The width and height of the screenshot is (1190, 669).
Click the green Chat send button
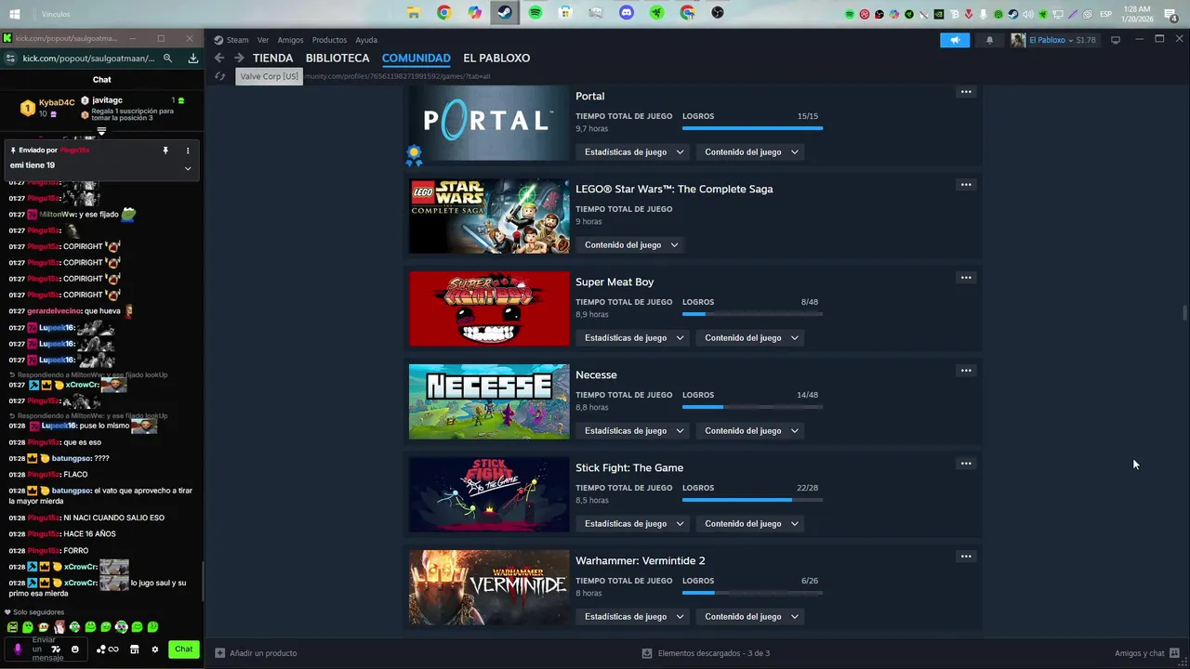[184, 649]
